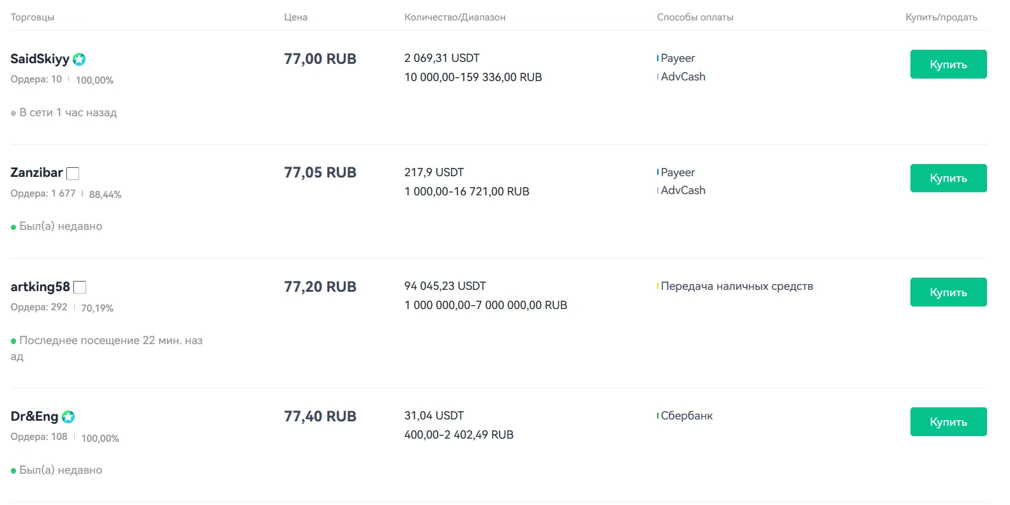Click the grey offline status dot for SaidSkiyy

(13, 114)
